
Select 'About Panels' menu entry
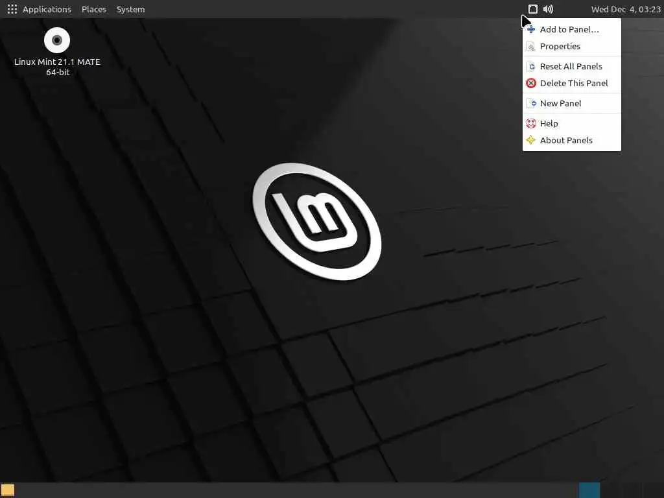[572, 140]
